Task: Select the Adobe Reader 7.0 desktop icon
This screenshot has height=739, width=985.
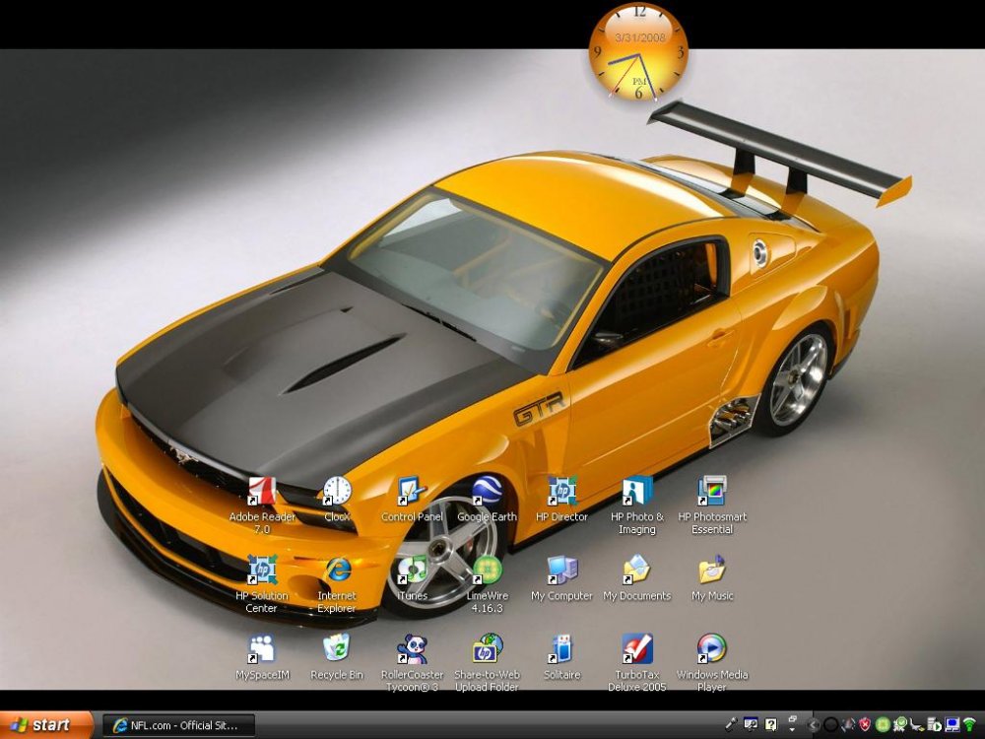Action: click(x=262, y=492)
